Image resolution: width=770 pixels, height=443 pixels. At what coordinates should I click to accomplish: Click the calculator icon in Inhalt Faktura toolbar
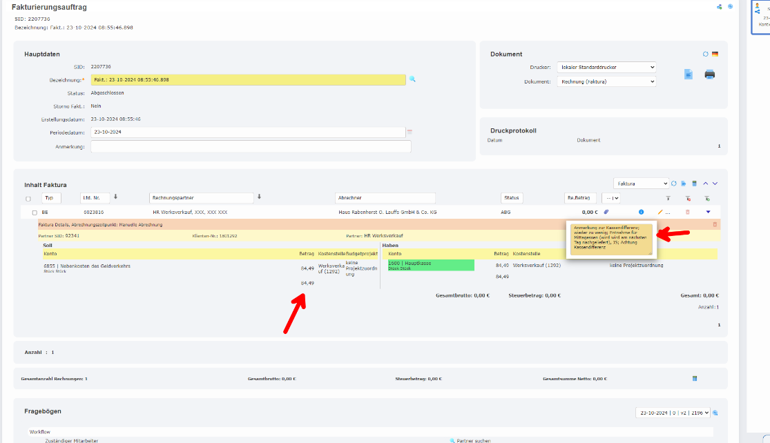pos(694,184)
